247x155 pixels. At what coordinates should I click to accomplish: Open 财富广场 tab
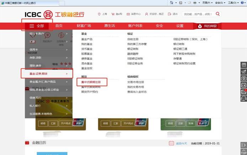pos(84,26)
